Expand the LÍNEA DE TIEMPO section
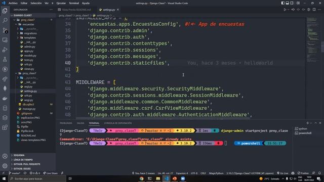The height and width of the screenshot is (182, 324). pyautogui.click(x=33, y=160)
